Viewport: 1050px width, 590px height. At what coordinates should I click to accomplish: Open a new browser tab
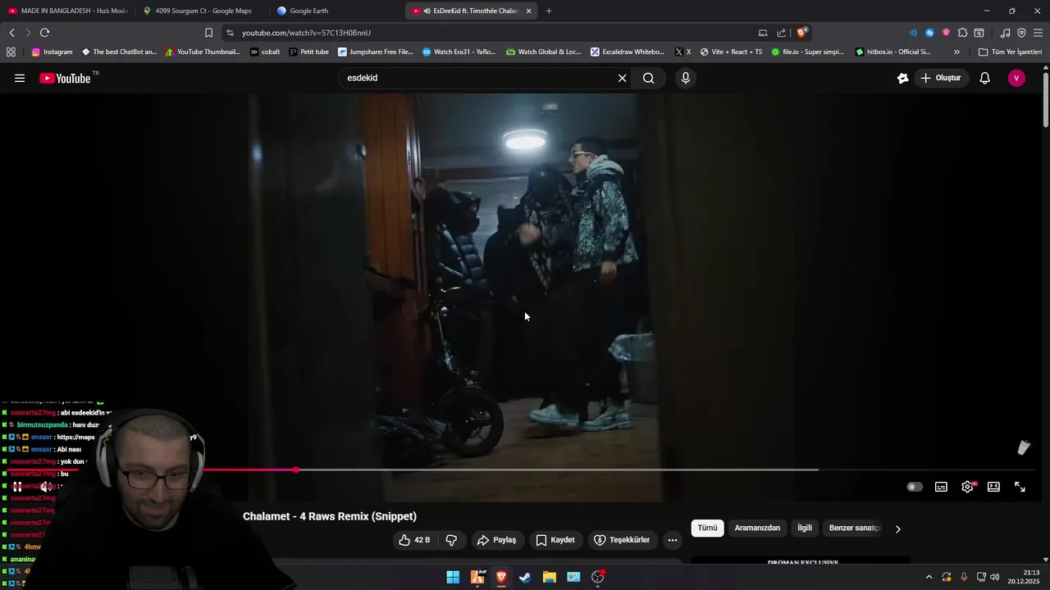[549, 11]
